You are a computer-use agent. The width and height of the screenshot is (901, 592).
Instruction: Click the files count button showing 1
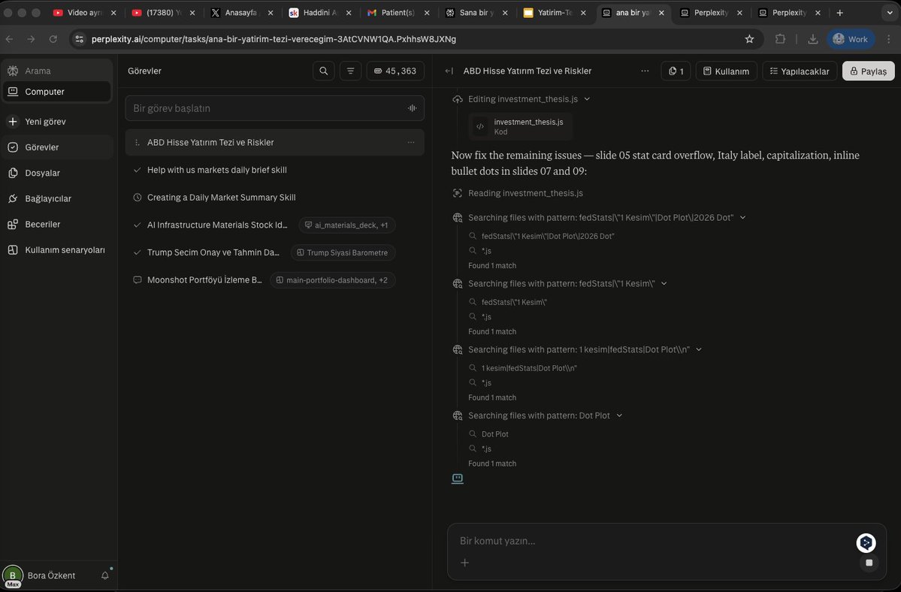tap(676, 71)
